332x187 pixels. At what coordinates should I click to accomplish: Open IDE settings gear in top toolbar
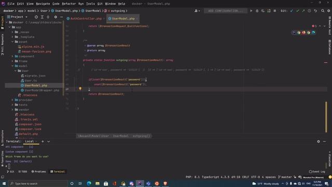click(328, 11)
